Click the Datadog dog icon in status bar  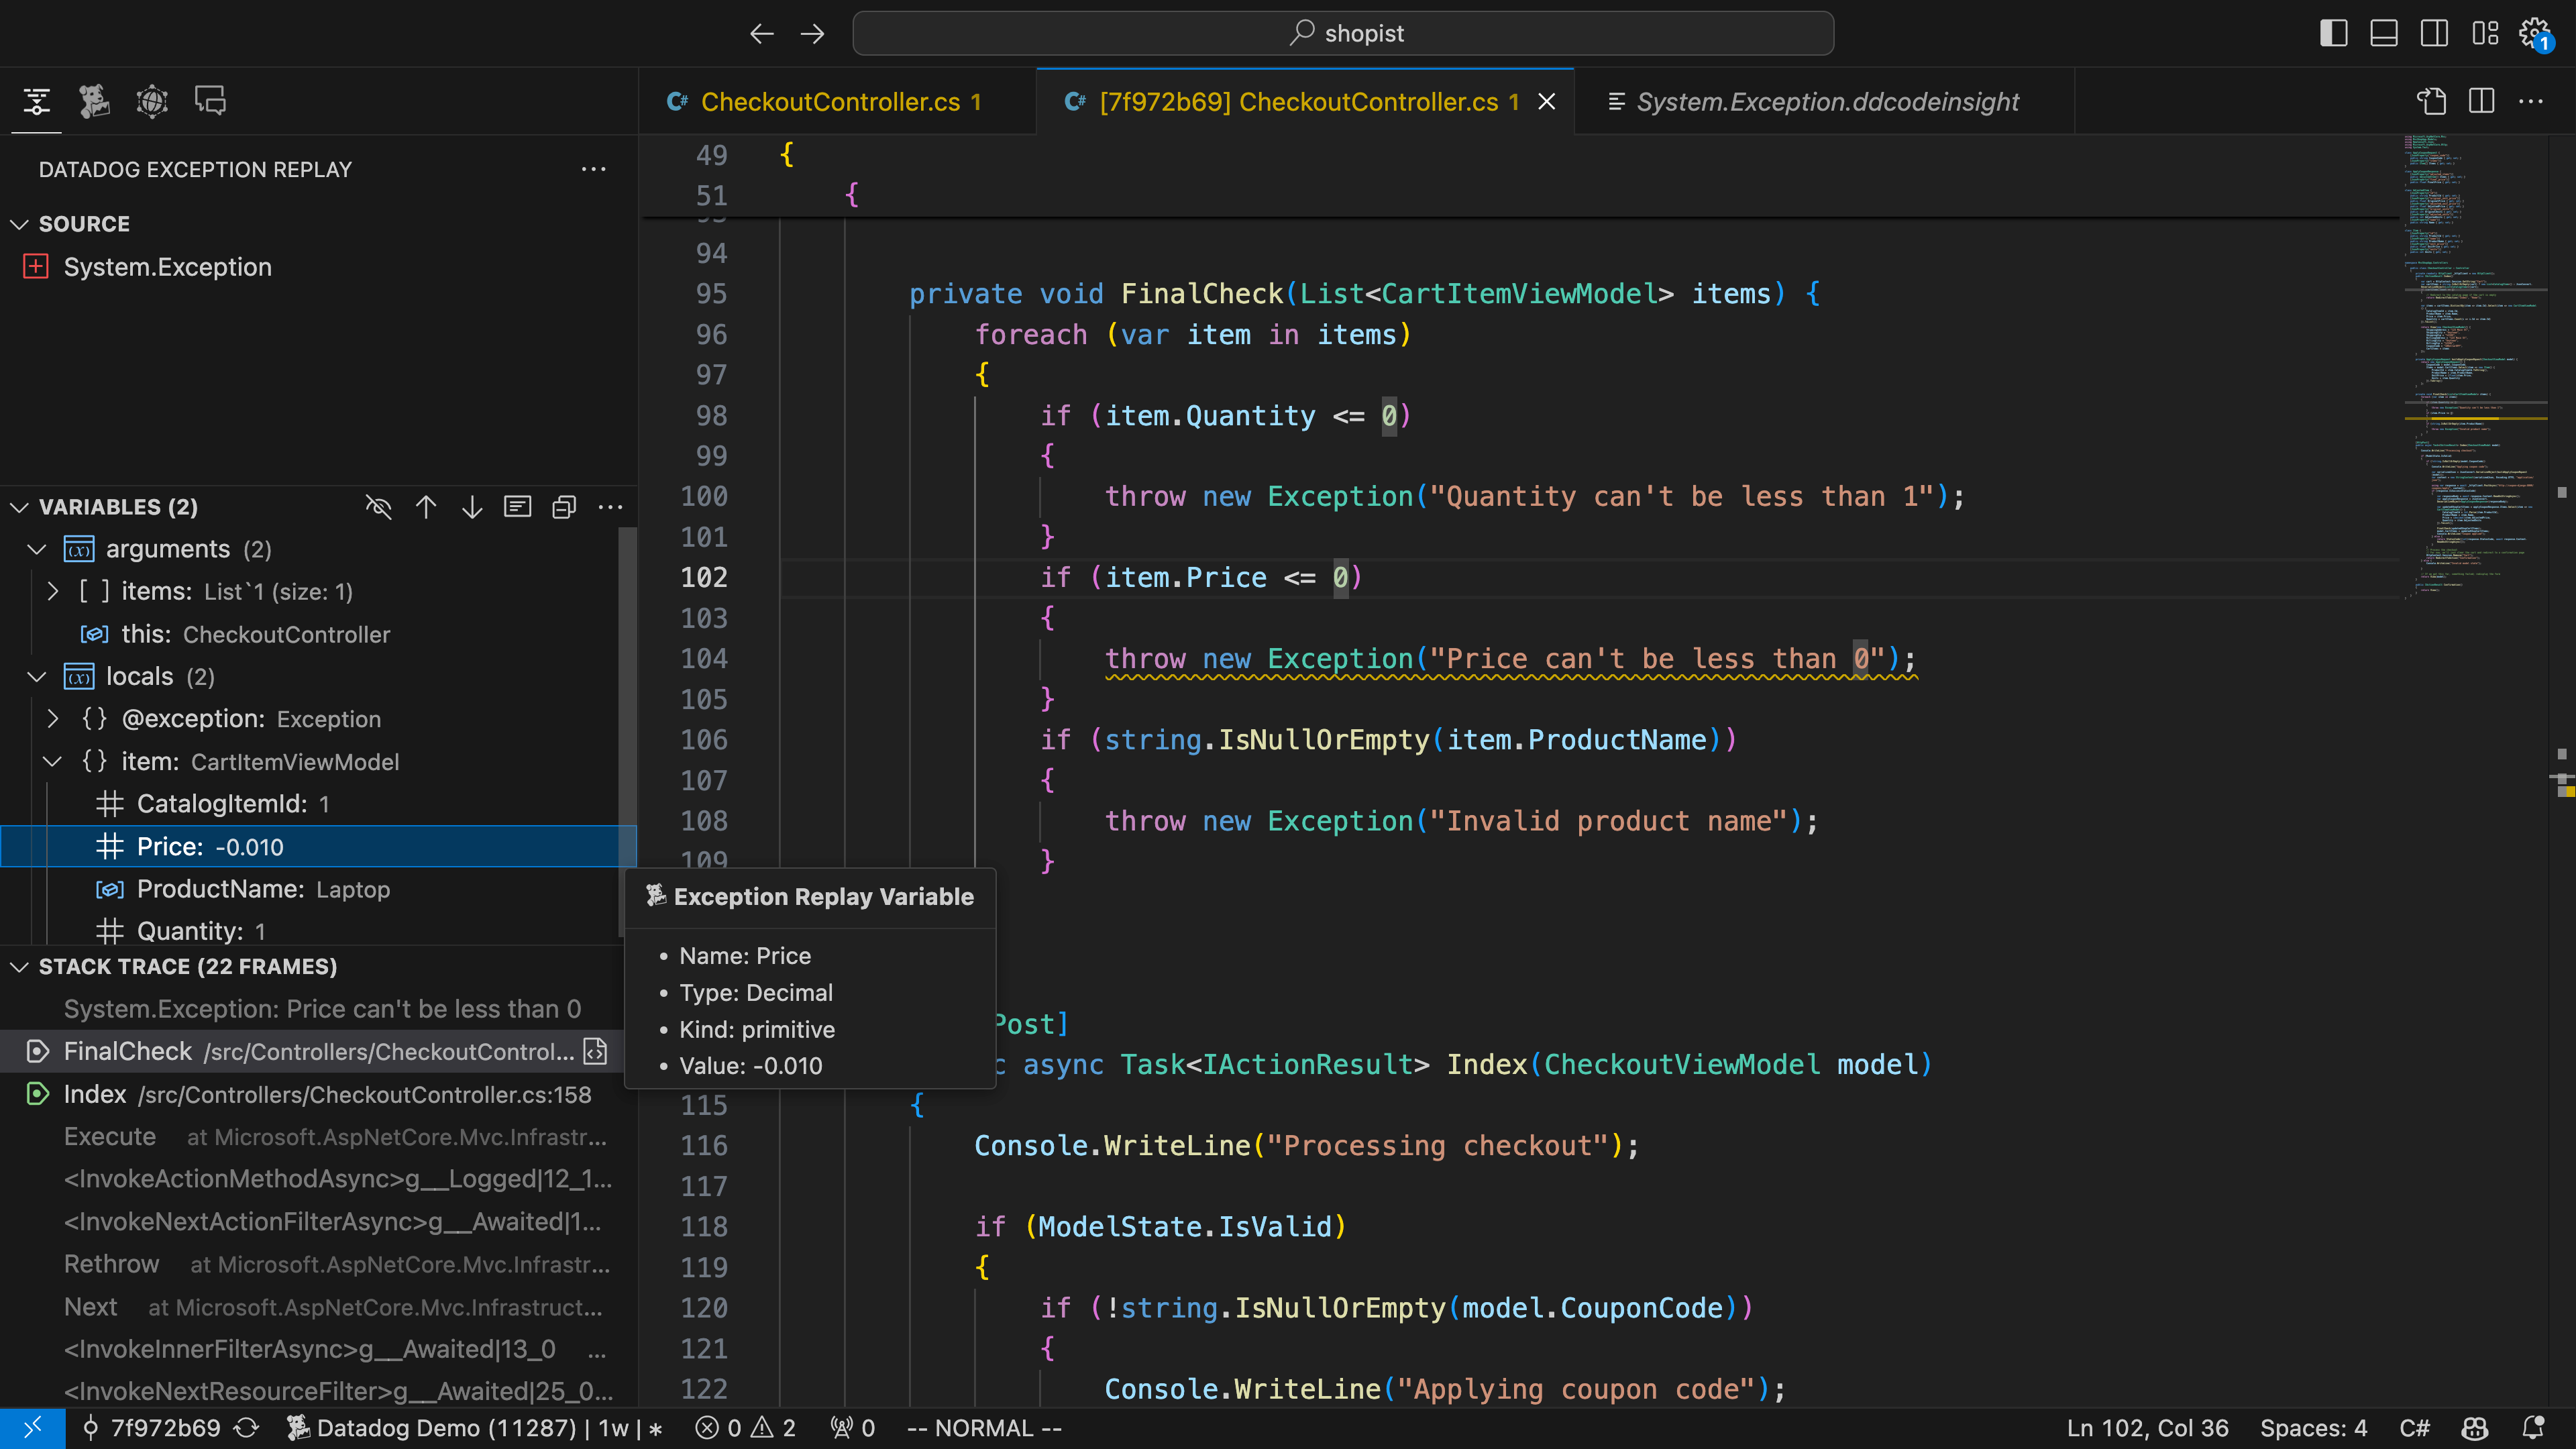(296, 1428)
